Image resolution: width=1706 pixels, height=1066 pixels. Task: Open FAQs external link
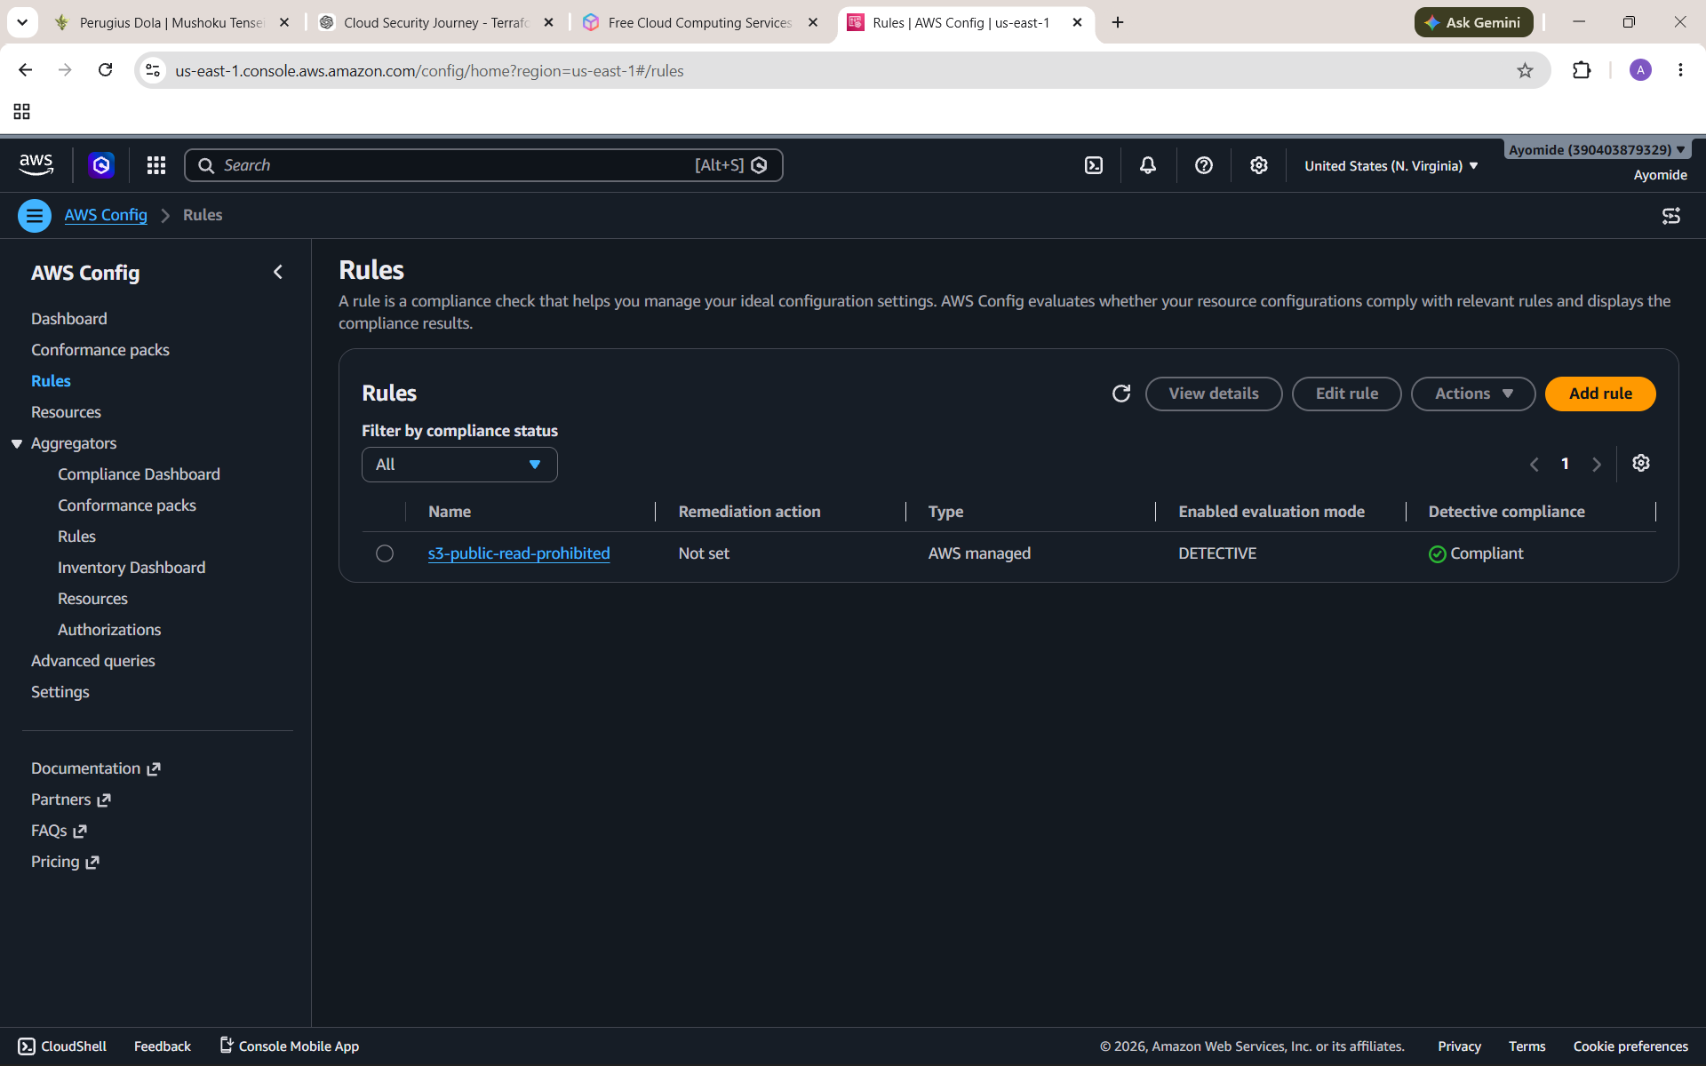[x=59, y=831]
